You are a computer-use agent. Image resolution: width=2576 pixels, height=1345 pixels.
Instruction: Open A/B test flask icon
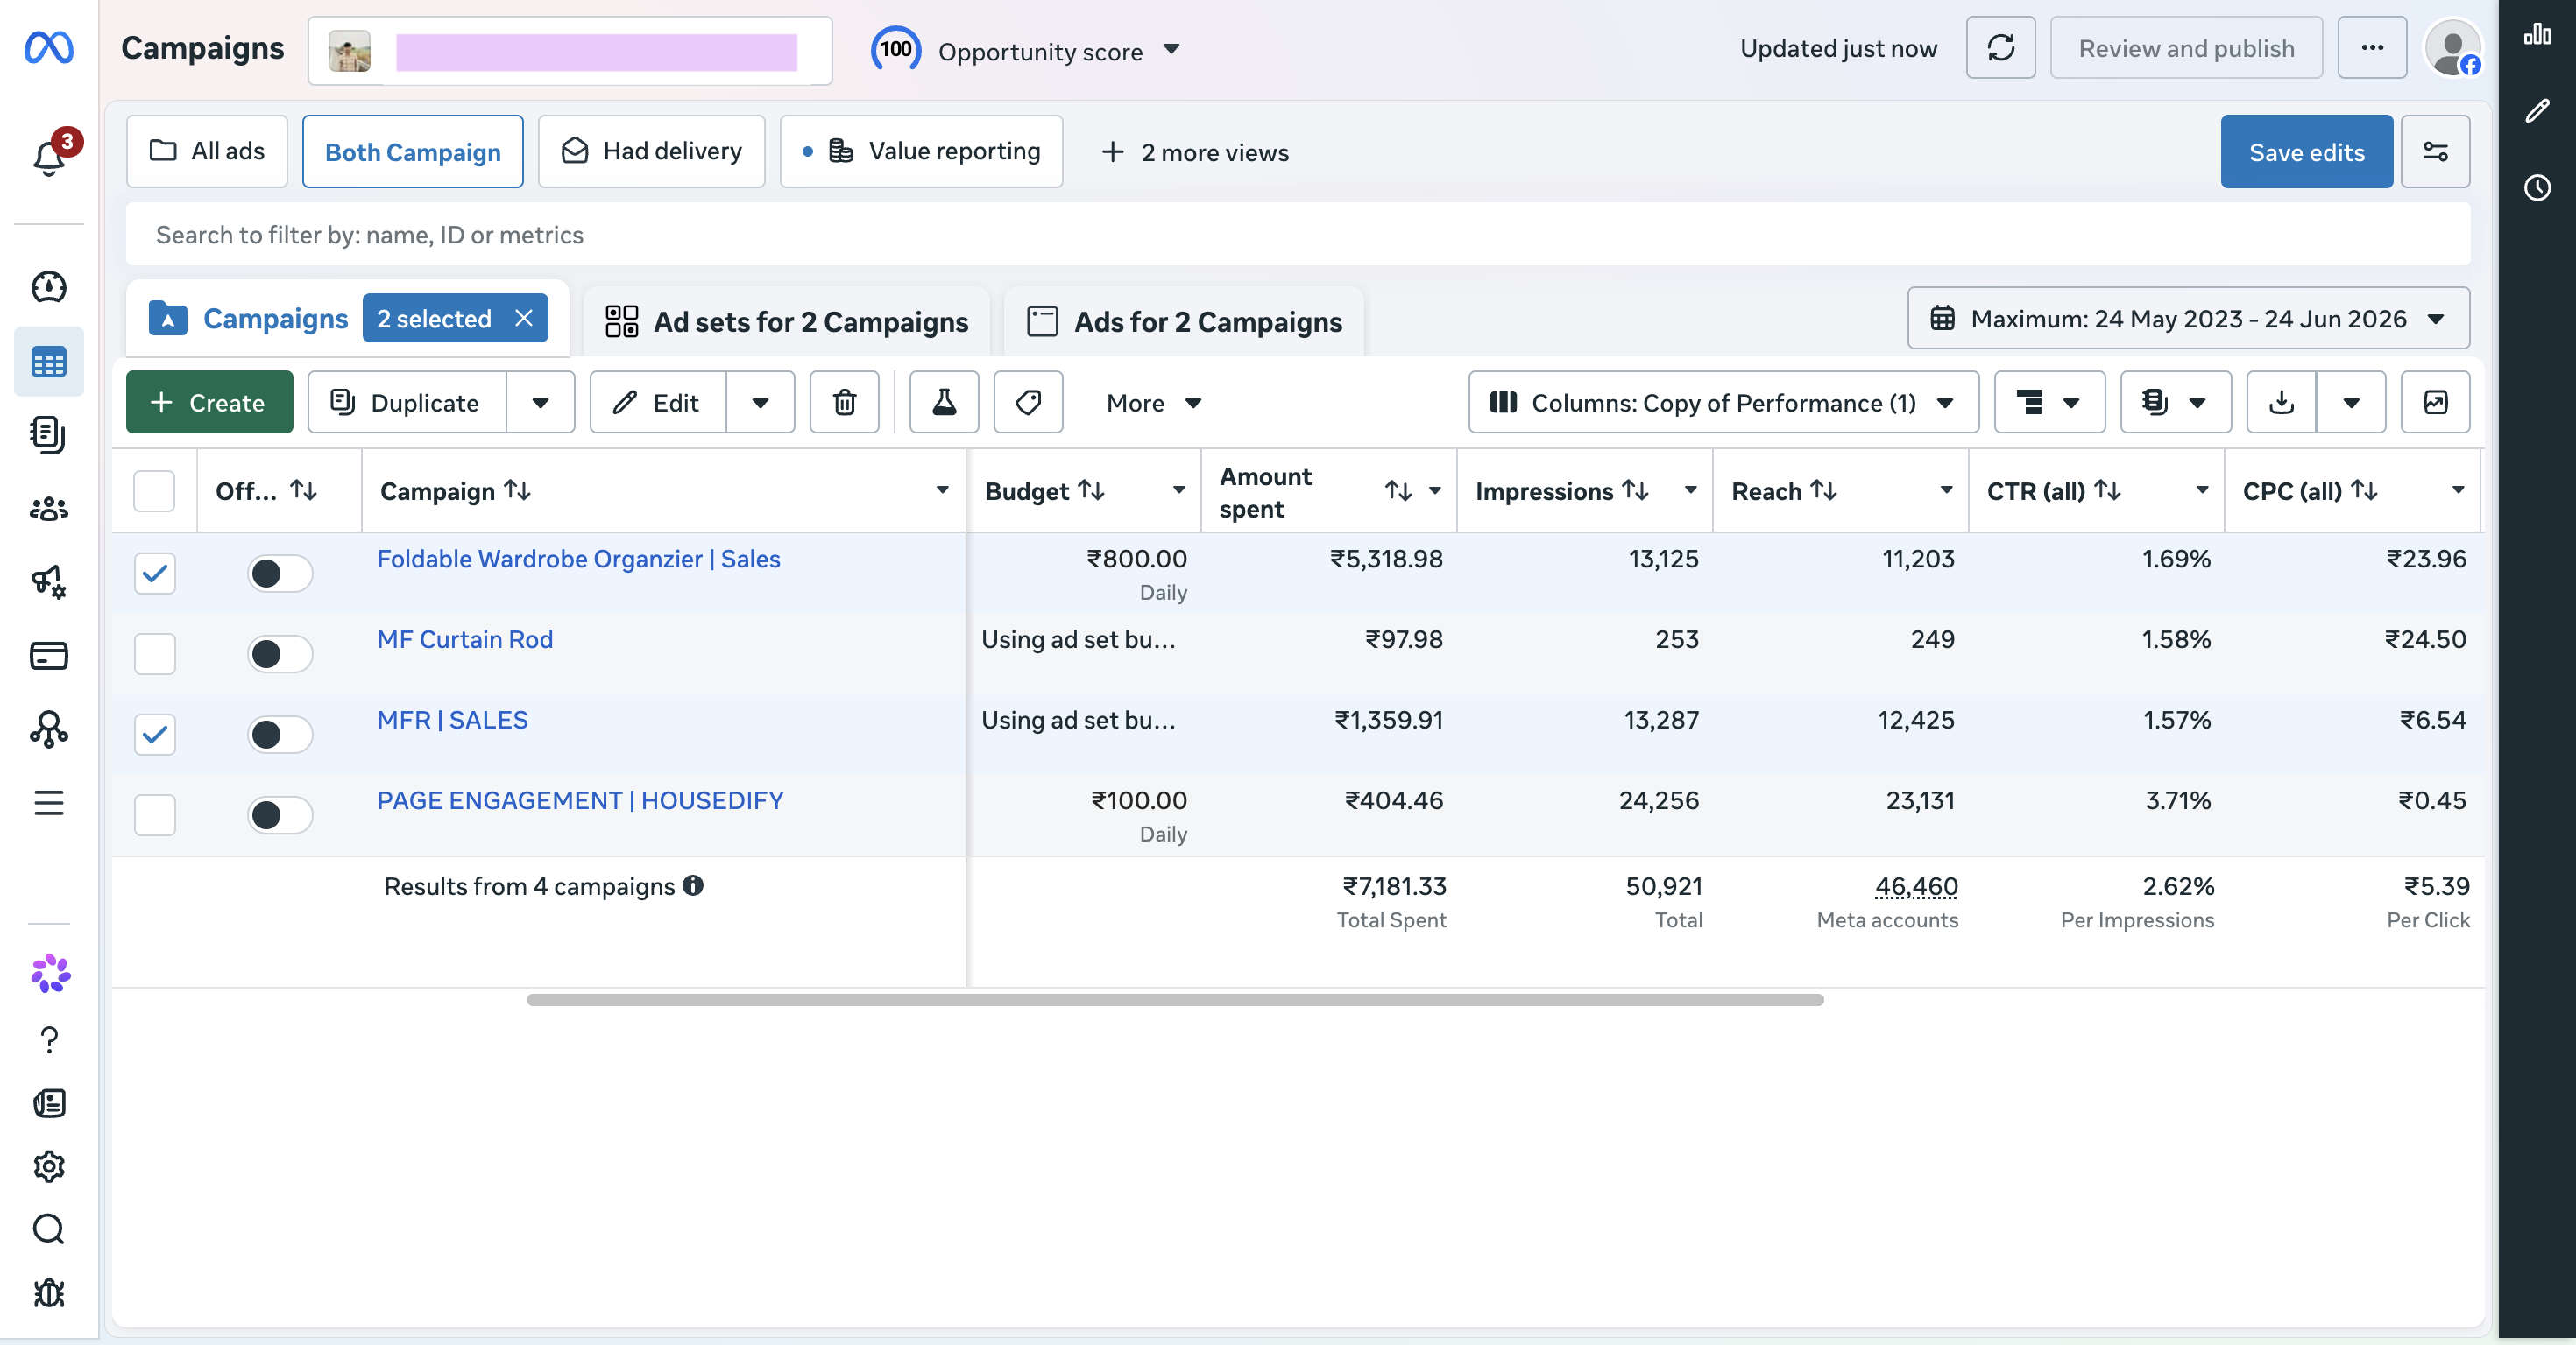943,402
